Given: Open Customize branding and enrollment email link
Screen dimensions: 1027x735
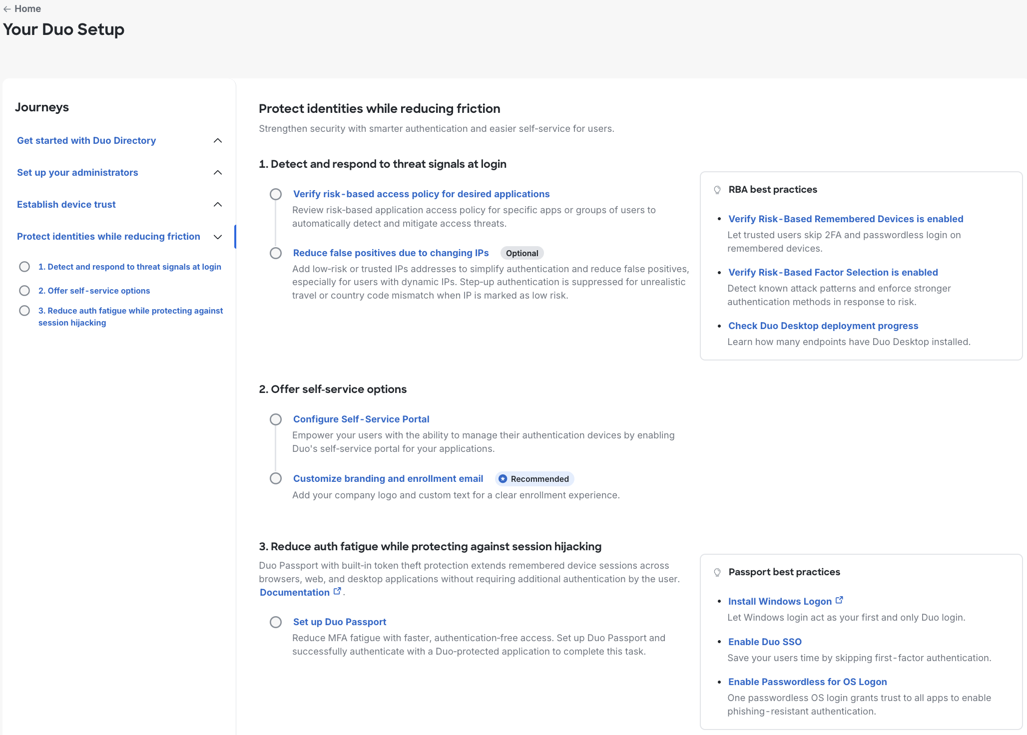Looking at the screenshot, I should [x=388, y=479].
